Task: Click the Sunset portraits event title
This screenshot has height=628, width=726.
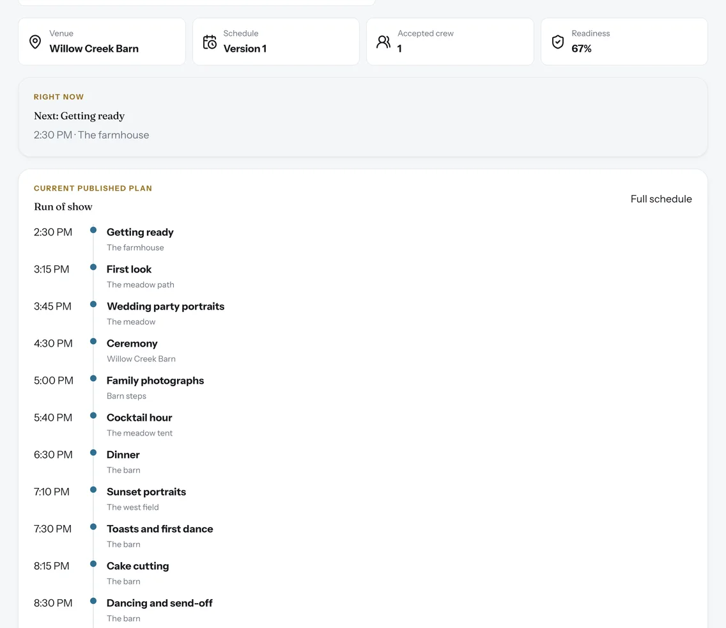Action: point(146,492)
